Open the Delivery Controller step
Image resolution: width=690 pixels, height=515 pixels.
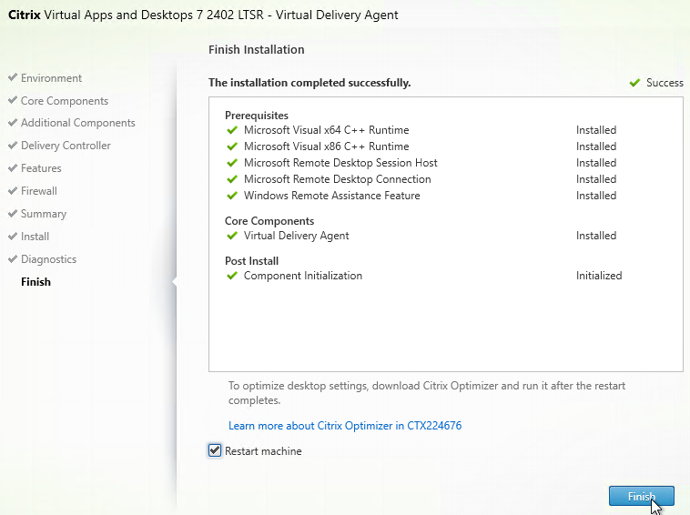coord(66,146)
